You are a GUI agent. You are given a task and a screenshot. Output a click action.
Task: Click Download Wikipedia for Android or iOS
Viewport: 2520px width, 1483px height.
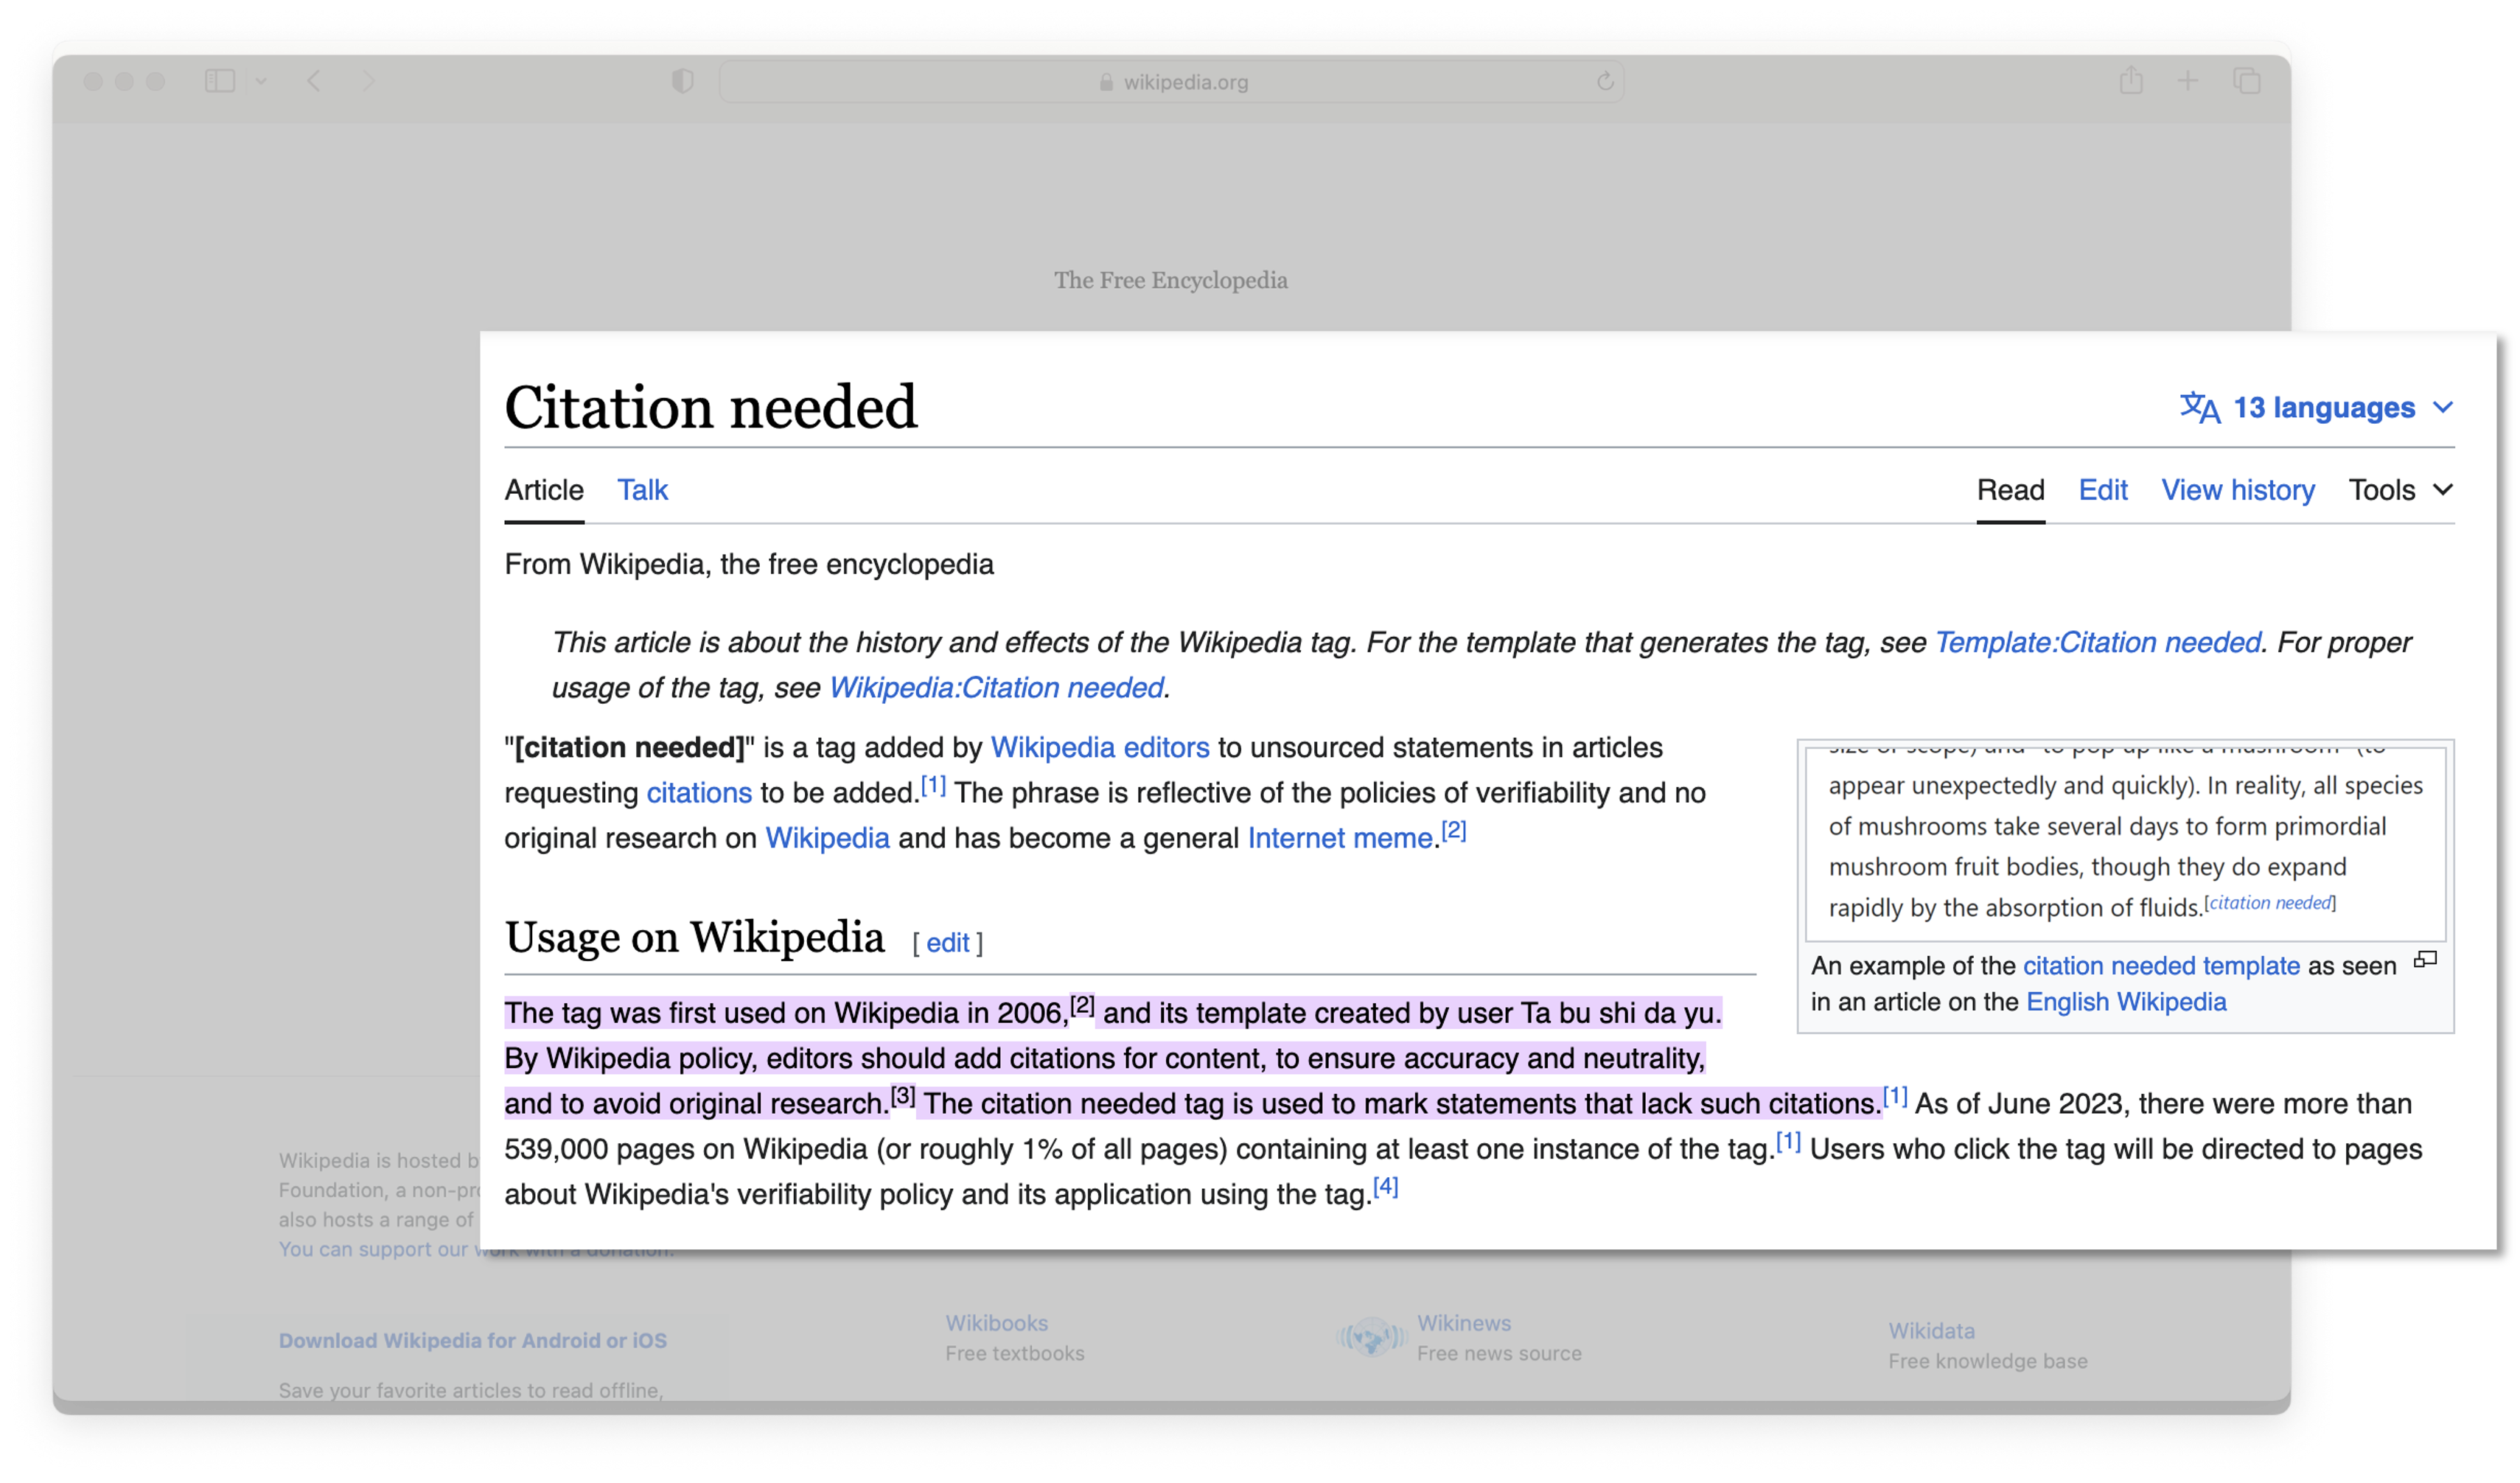point(472,1341)
